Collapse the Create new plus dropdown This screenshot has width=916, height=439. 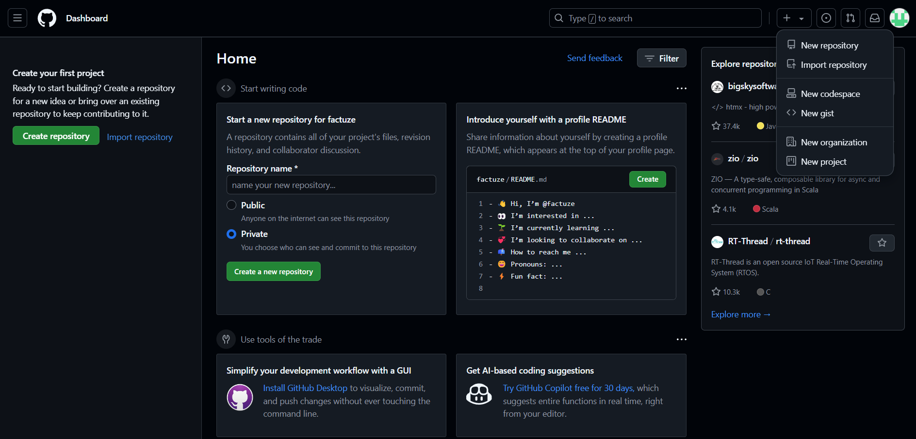click(794, 18)
